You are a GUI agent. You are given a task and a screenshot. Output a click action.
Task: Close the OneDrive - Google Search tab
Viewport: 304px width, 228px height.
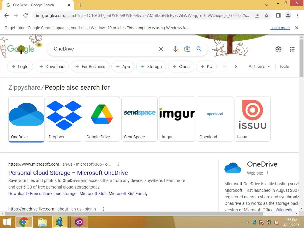coord(69,5)
